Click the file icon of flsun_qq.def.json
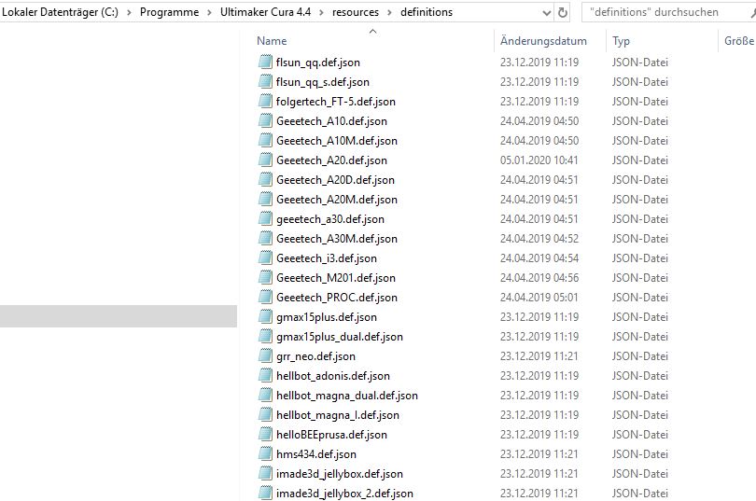Viewport: 756px width, 501px height. pyautogui.click(x=265, y=62)
